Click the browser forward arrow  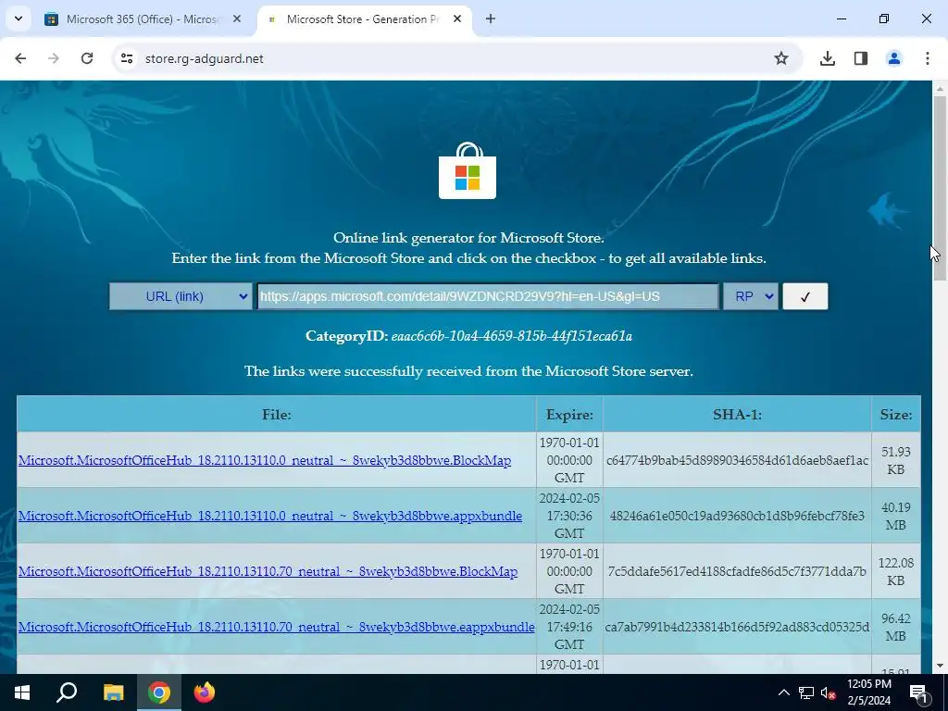(x=53, y=58)
